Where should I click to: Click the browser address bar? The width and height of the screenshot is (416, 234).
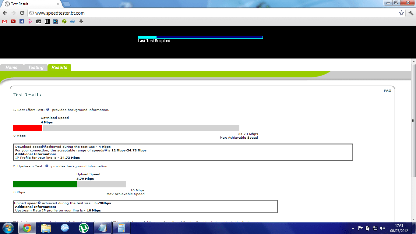(x=122, y=13)
